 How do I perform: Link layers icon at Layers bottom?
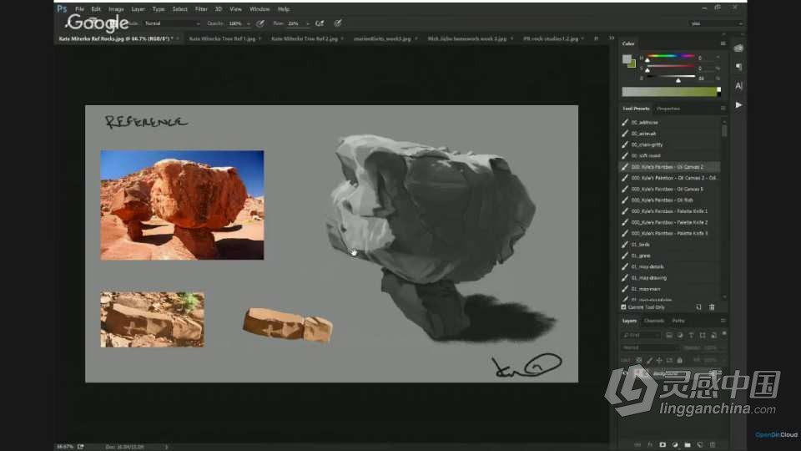click(637, 445)
